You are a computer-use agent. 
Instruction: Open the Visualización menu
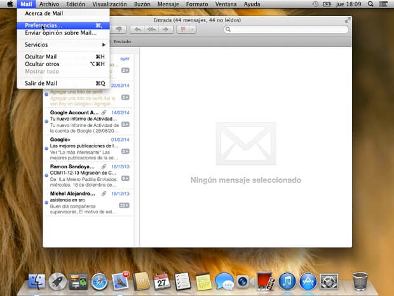click(109, 4)
